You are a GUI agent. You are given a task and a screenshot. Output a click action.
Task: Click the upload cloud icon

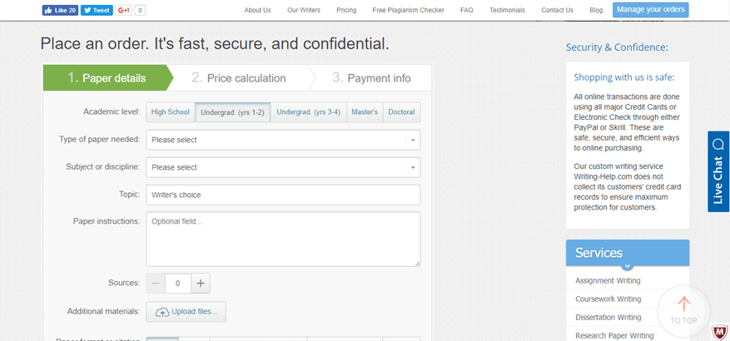click(162, 312)
